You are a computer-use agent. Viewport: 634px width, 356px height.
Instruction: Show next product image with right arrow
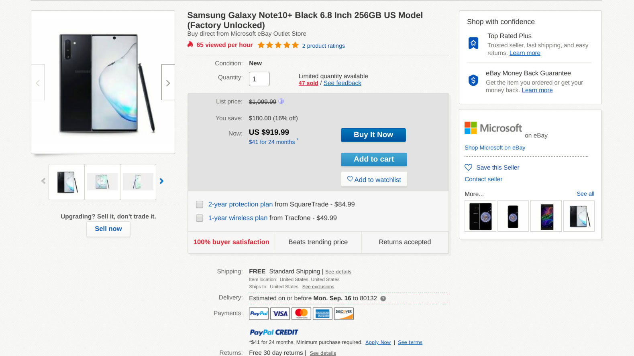(x=168, y=83)
